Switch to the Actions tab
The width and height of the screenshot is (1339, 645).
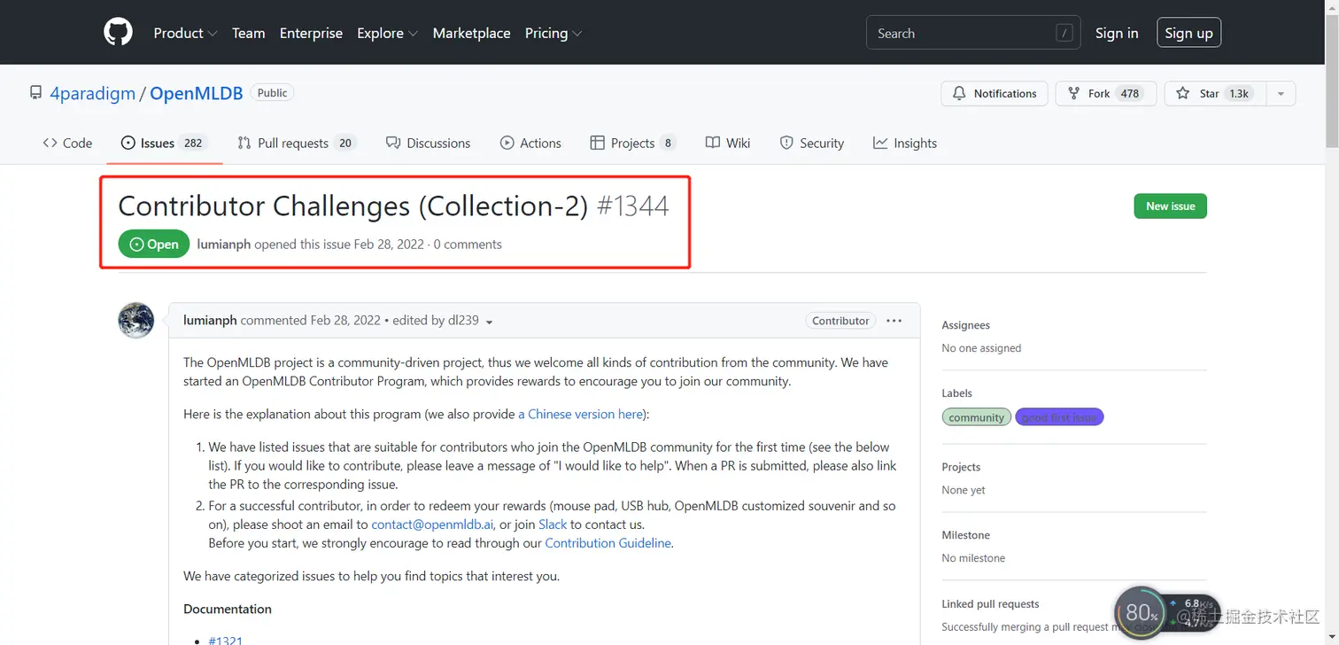pos(530,143)
